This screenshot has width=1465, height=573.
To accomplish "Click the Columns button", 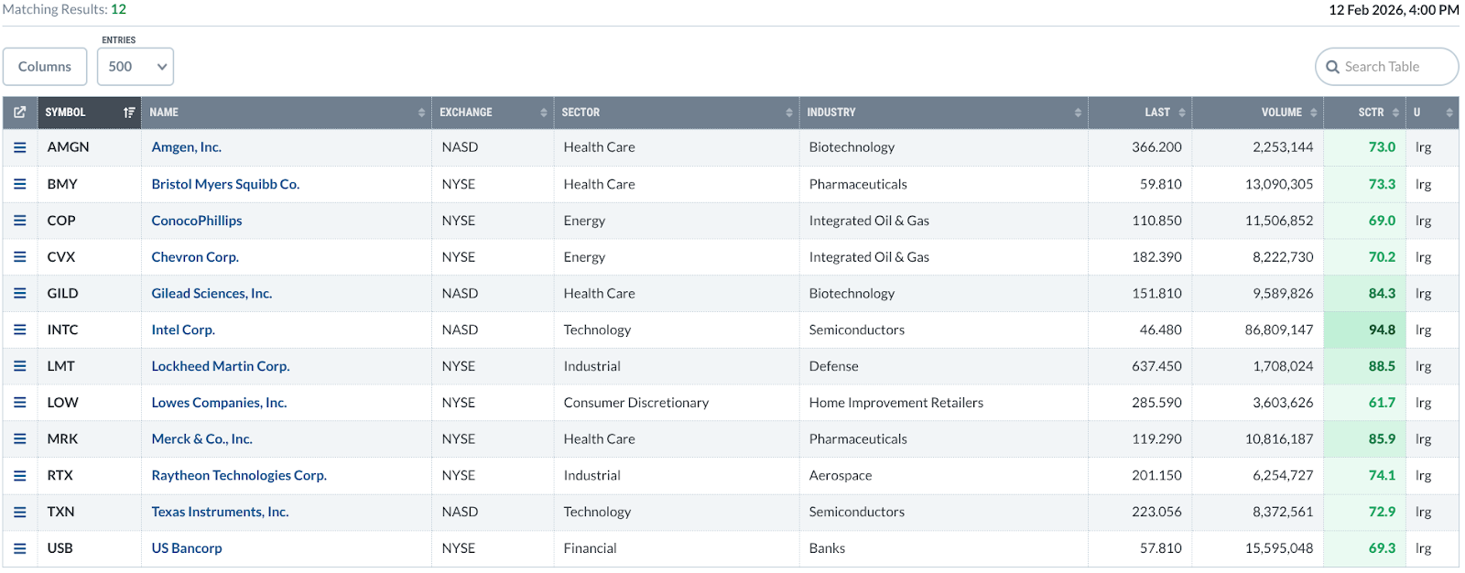I will (45, 67).
